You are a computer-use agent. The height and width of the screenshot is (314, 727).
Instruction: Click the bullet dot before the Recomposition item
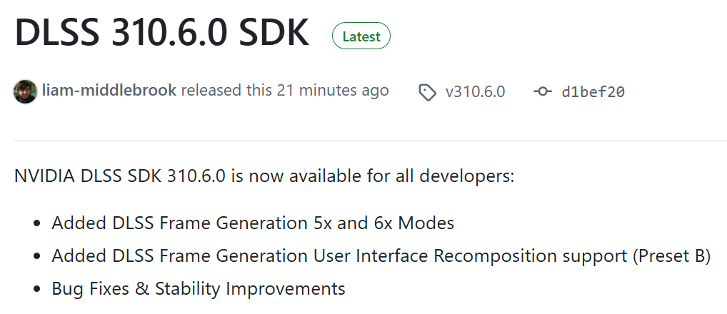click(37, 257)
